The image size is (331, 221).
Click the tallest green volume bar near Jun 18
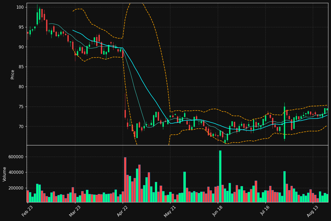[x=220, y=176]
